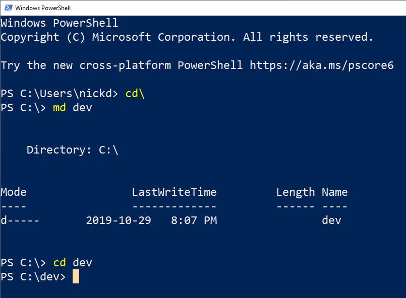Click the Length column header
The height and width of the screenshot is (298, 406).
point(295,192)
